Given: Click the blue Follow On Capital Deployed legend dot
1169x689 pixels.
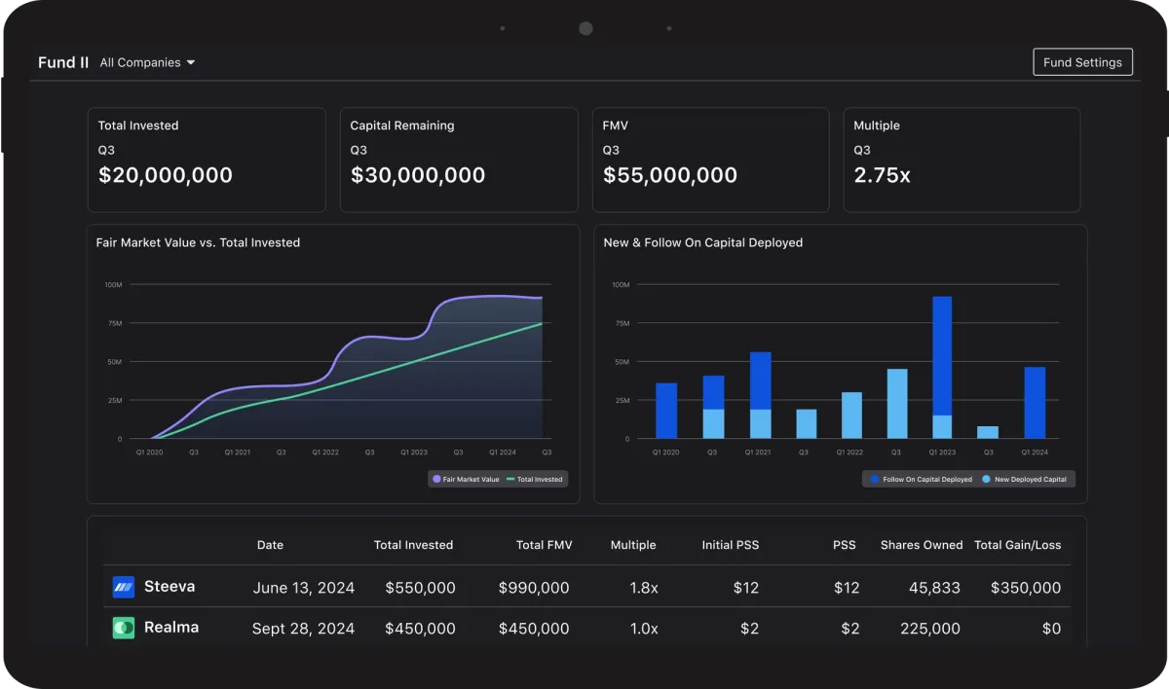Looking at the screenshot, I should pos(875,479).
